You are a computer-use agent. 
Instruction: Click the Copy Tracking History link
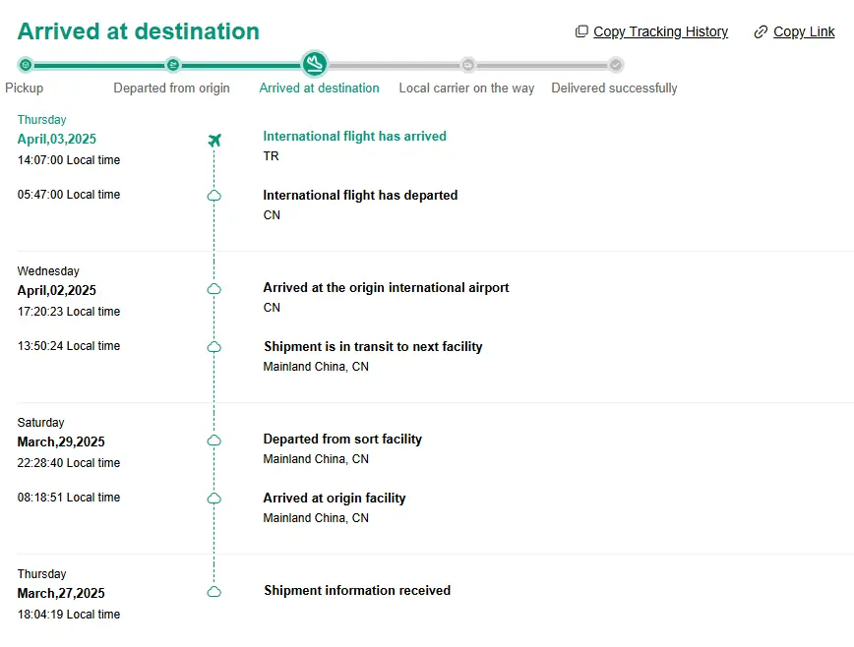click(x=660, y=32)
